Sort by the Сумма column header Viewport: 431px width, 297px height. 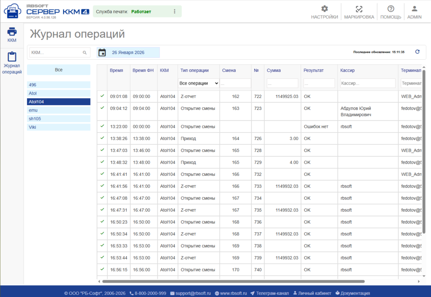pos(274,70)
